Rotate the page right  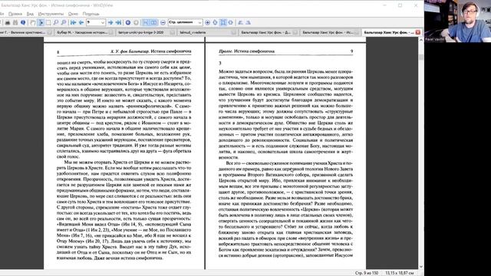pos(249,22)
